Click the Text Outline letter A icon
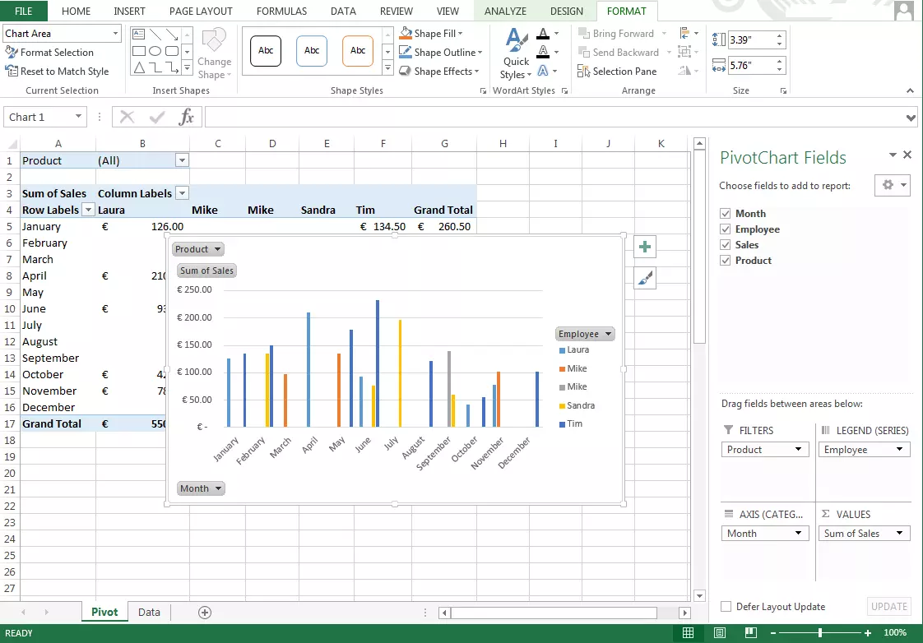The image size is (923, 643). [x=543, y=52]
